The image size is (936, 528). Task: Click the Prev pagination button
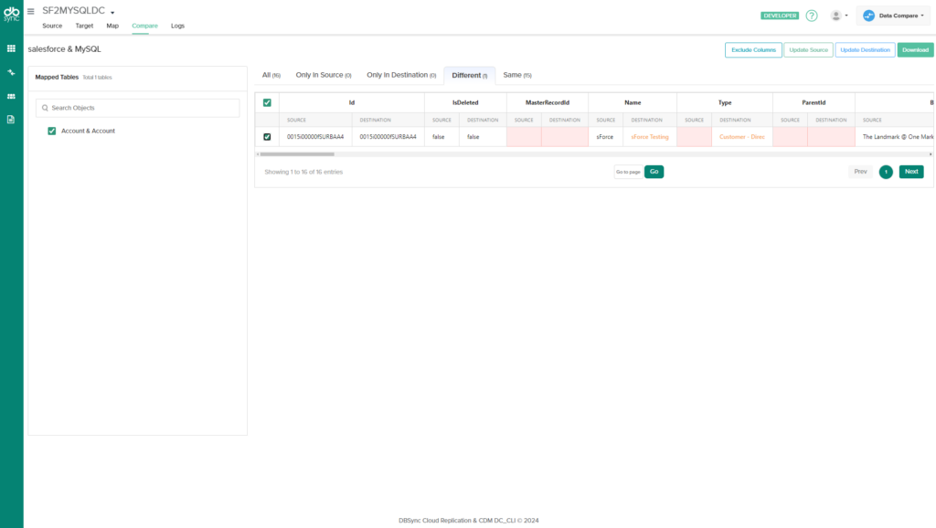(x=860, y=172)
